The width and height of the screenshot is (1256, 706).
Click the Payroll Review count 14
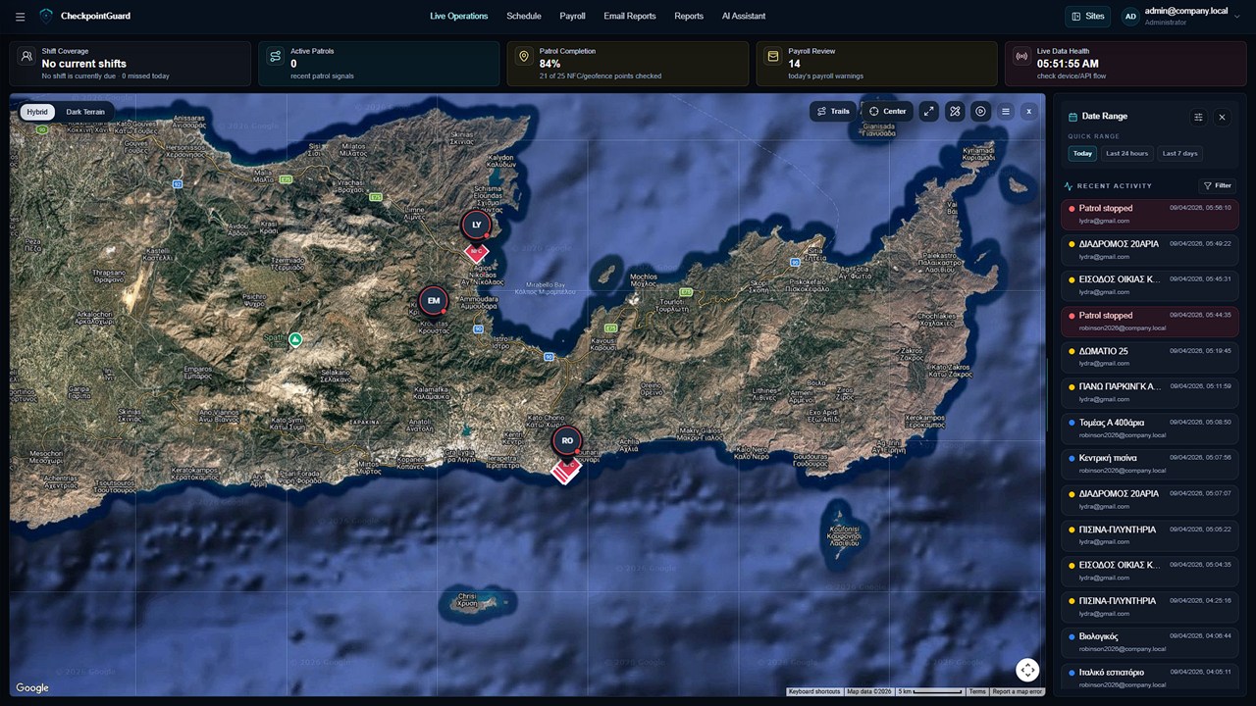pos(795,64)
